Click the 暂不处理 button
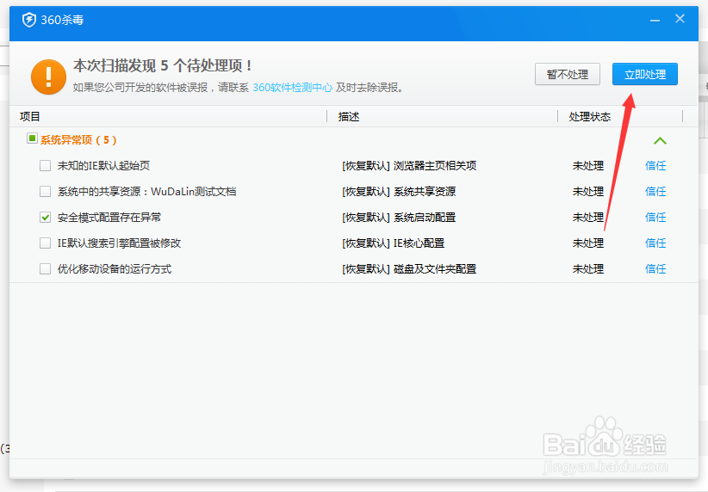The width and height of the screenshot is (708, 492). coord(568,74)
